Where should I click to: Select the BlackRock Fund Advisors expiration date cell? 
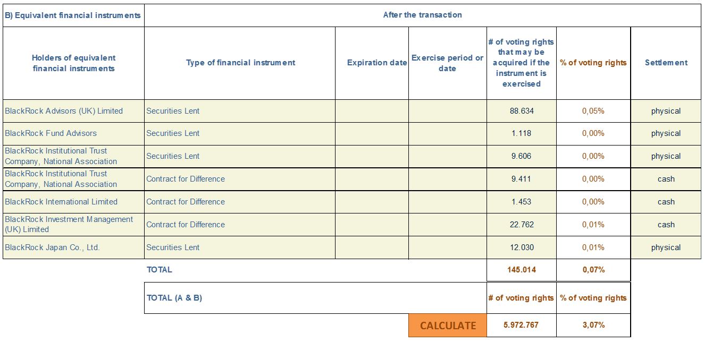pos(372,133)
